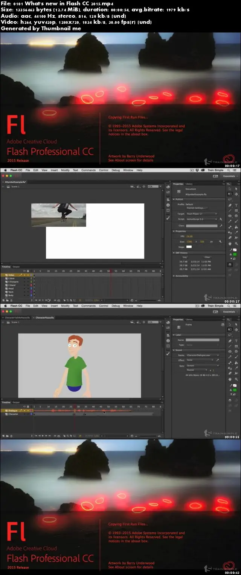This screenshot has width=241, height=575.
Task: Open sound Name dropdown showing CharacterDialogue.wav
Action: pos(203,355)
